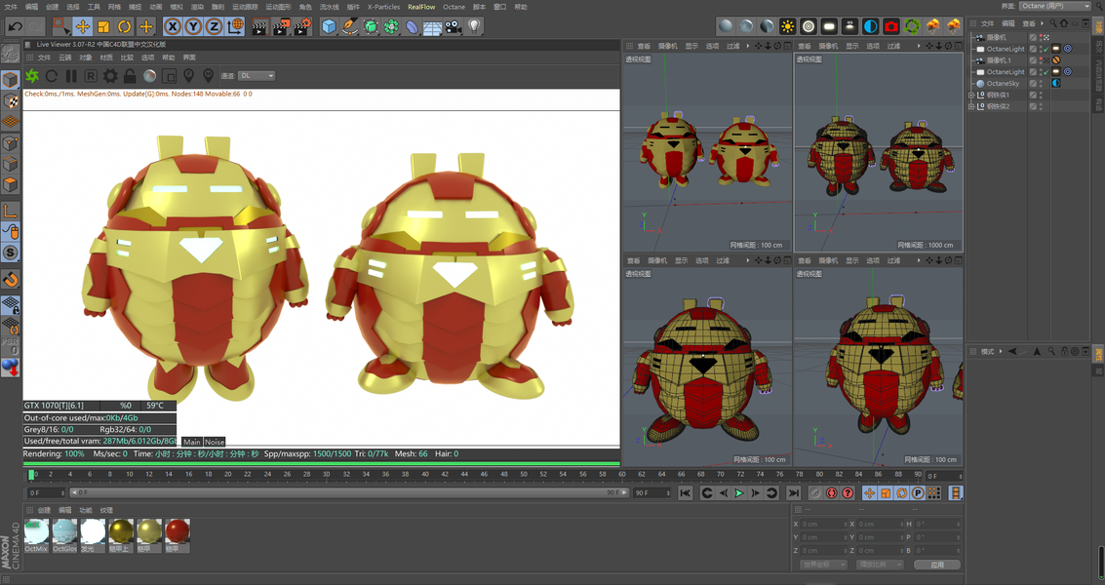Pause the Live Viewer render
The image size is (1105, 585).
pyautogui.click(x=71, y=75)
